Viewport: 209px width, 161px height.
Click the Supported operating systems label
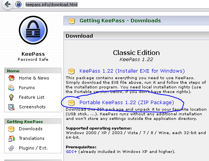tap(99, 128)
